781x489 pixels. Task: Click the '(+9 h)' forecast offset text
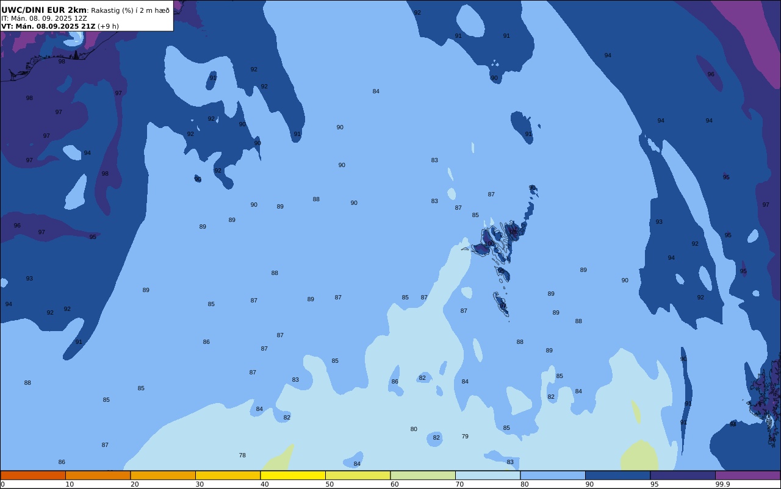(108, 26)
